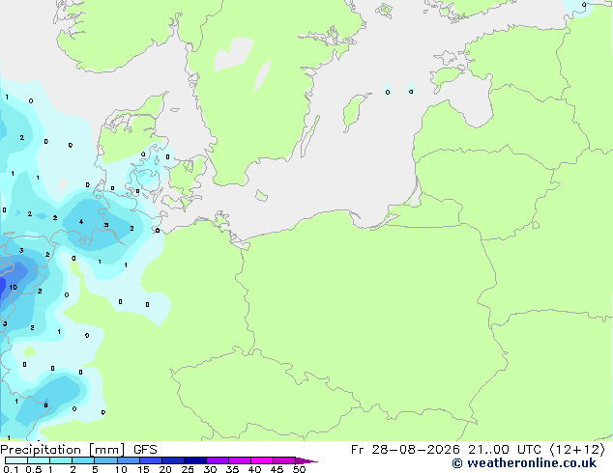Click the 0.5–1 mm legend color swatch
The height and width of the screenshot is (473, 613).
39,460
